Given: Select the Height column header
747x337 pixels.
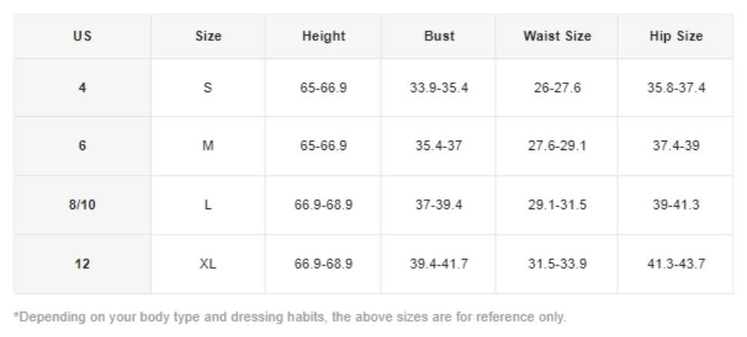Looking at the screenshot, I should [323, 36].
